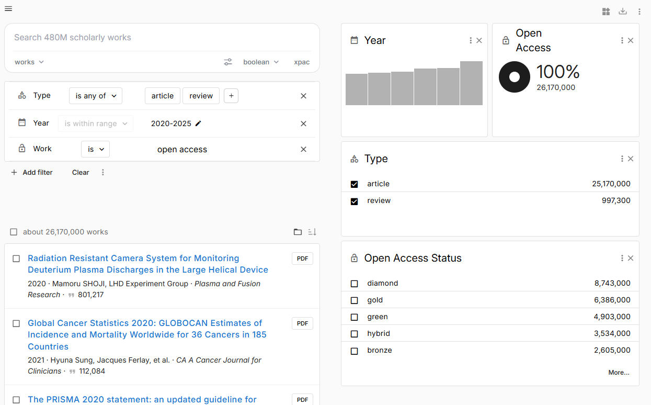Close the Open Access Status widget
The image size is (651, 405).
pyautogui.click(x=631, y=258)
